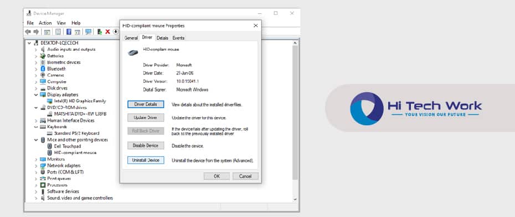Viewport: 515px width, 217px height.
Task: Confirm the dialog with OK
Action: click(217, 176)
